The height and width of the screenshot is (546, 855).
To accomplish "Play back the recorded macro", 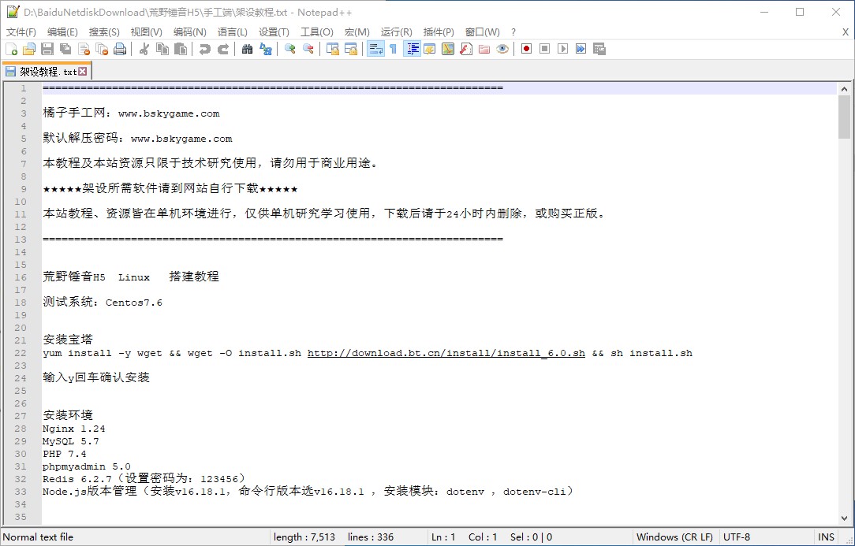I will (562, 49).
